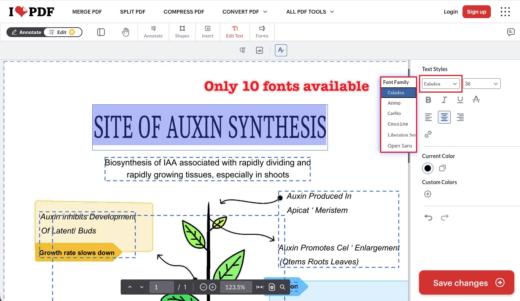
Task: Open the apps grid menu
Action: [x=505, y=12]
